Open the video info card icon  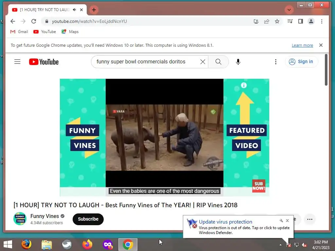coord(244,85)
